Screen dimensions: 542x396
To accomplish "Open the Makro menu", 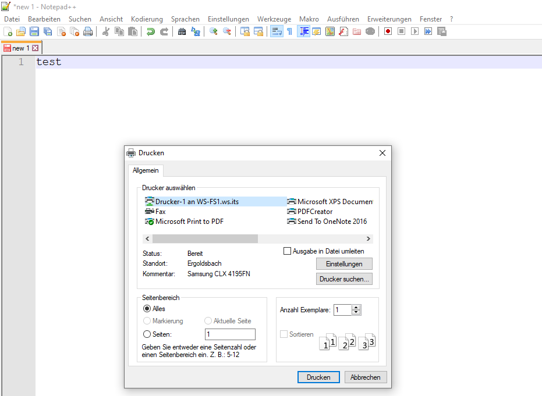I will (309, 19).
